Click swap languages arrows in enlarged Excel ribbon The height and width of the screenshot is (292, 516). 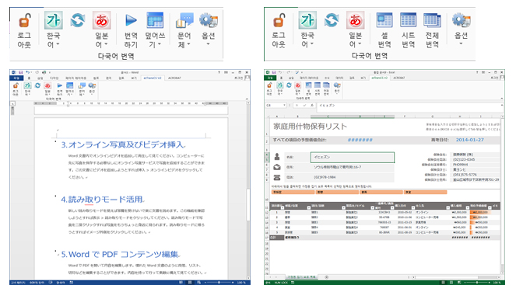[332, 20]
